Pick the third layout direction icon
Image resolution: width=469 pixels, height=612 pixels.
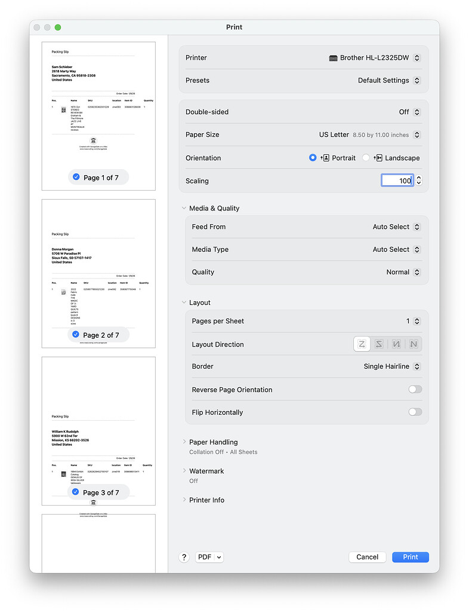click(396, 344)
